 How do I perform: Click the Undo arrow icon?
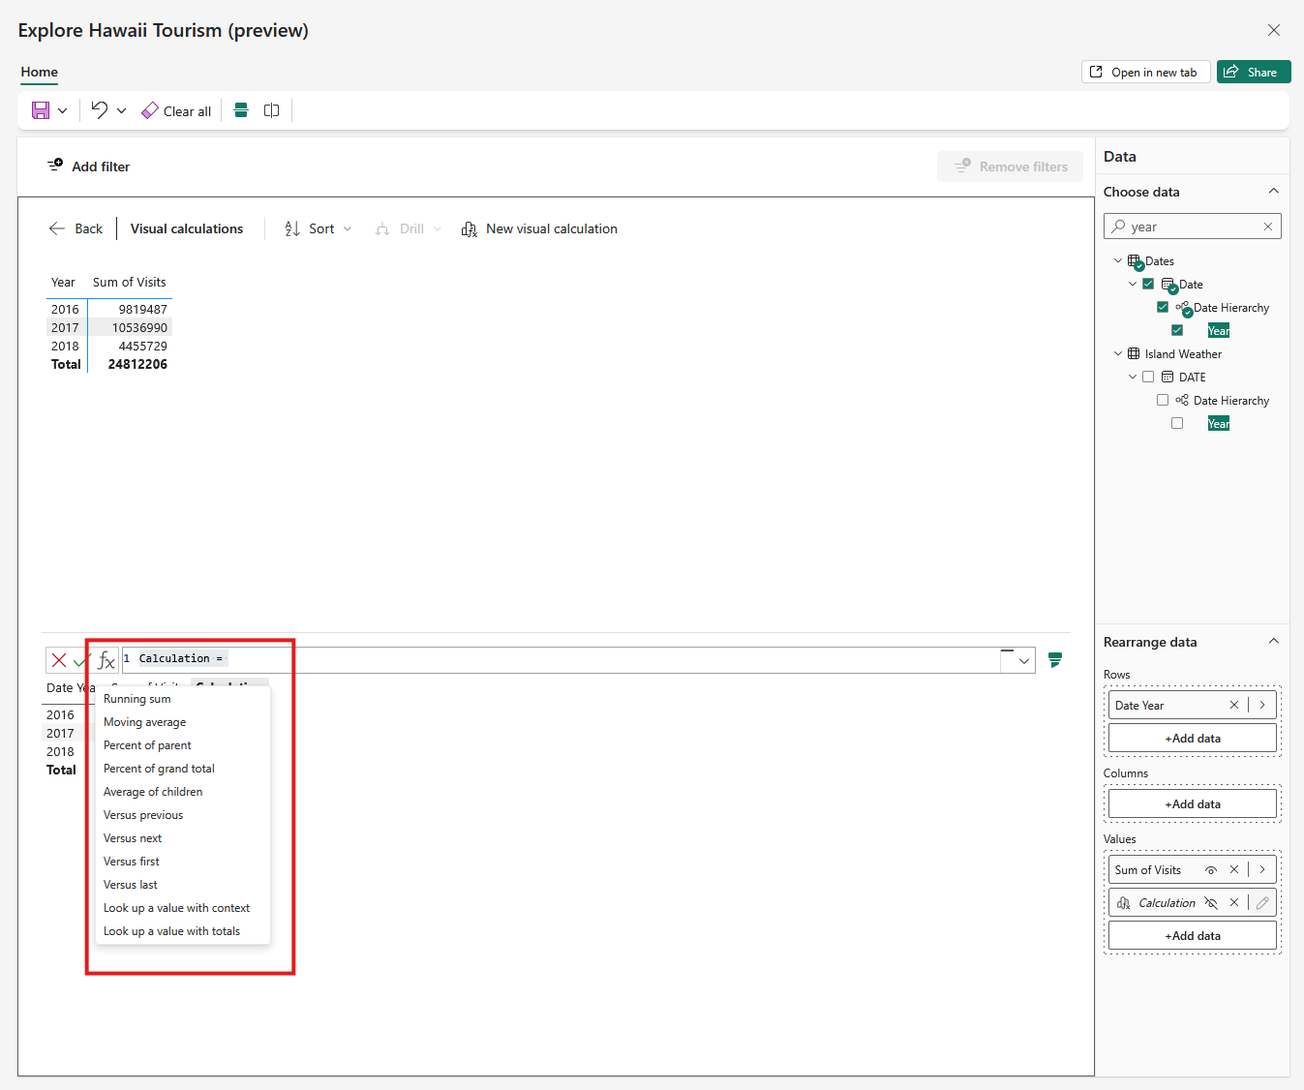(x=100, y=109)
